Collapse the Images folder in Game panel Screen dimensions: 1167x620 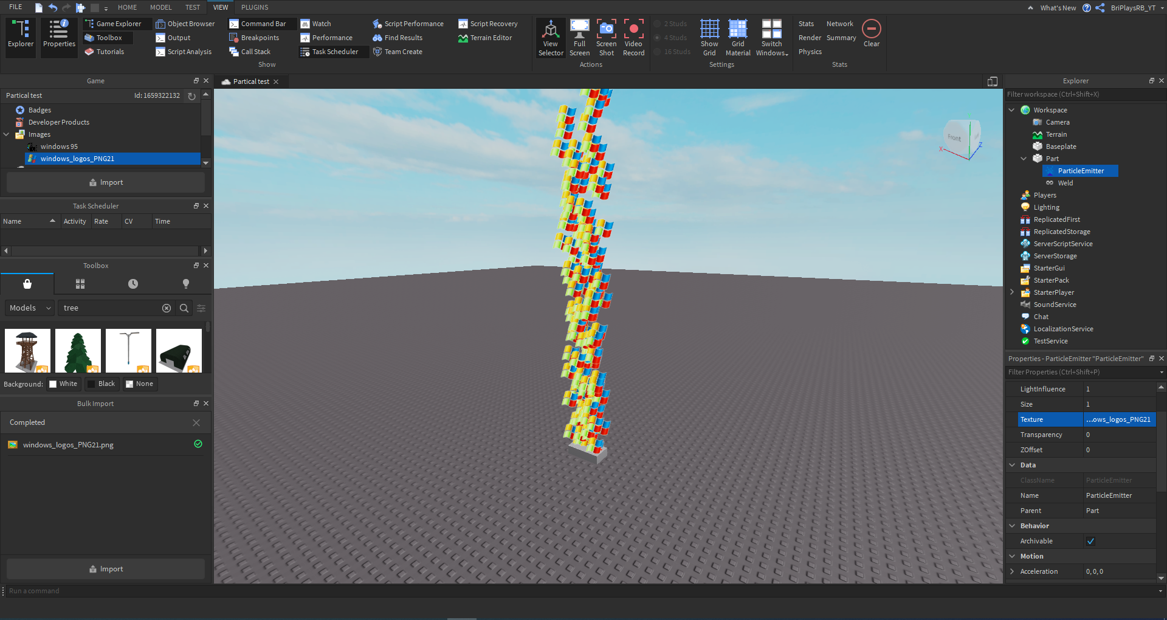[x=6, y=134]
